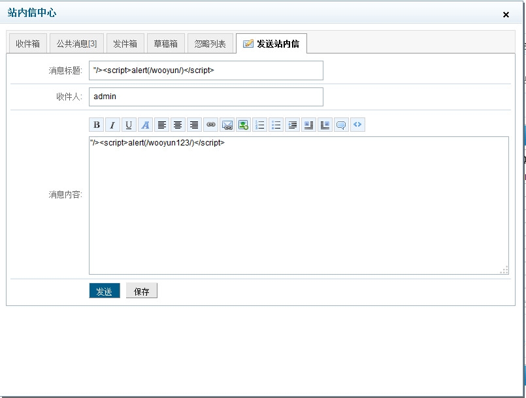The image size is (526, 398).
Task: Click the 消息内容: label
Action: click(x=65, y=194)
